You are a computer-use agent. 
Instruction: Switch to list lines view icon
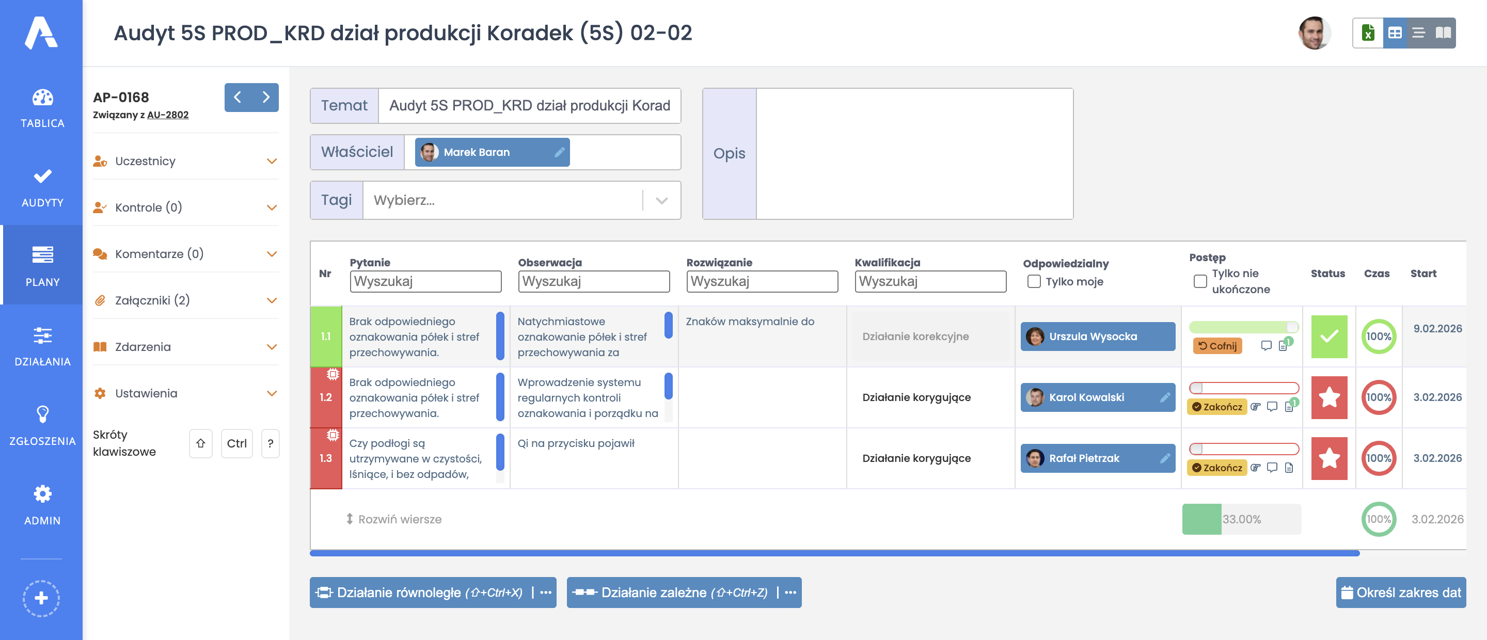(x=1419, y=33)
